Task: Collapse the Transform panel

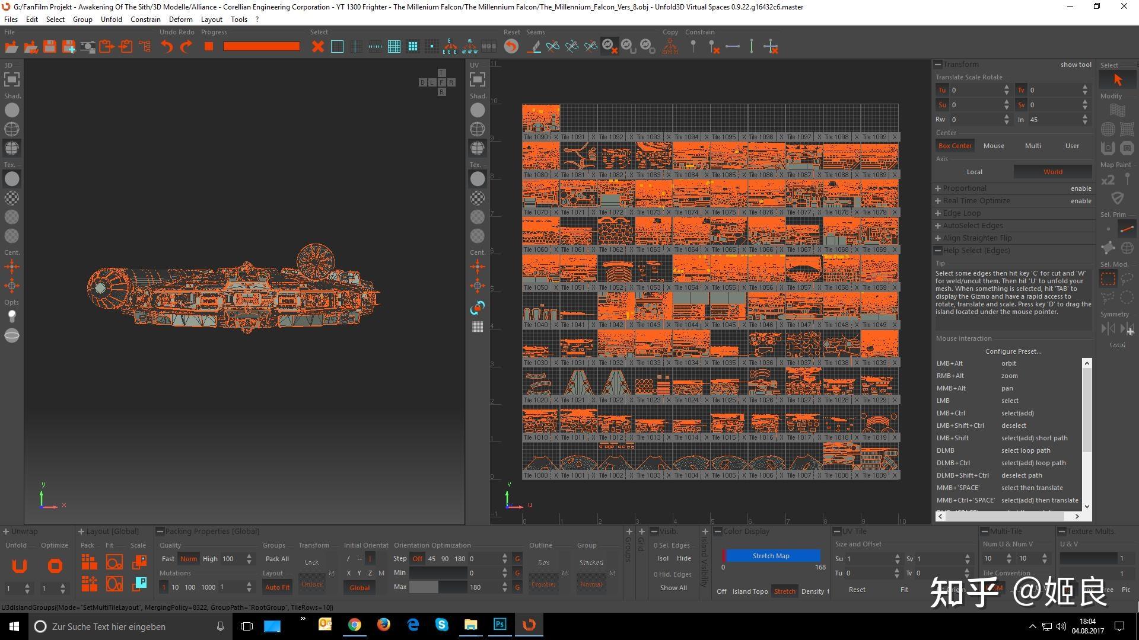Action: click(x=938, y=65)
